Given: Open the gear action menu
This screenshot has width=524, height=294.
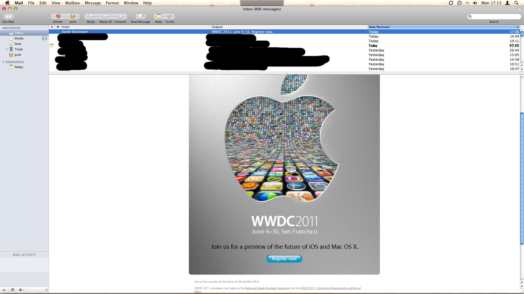Looking at the screenshot, I should point(21,290).
